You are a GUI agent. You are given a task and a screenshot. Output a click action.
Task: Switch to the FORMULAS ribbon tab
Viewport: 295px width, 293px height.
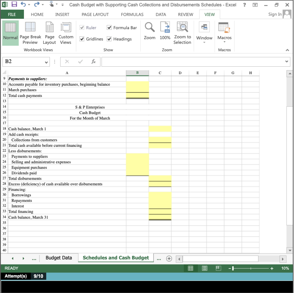click(x=132, y=14)
